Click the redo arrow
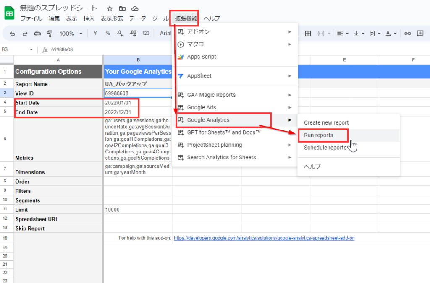The height and width of the screenshot is (283, 430). pyautogui.click(x=25, y=34)
